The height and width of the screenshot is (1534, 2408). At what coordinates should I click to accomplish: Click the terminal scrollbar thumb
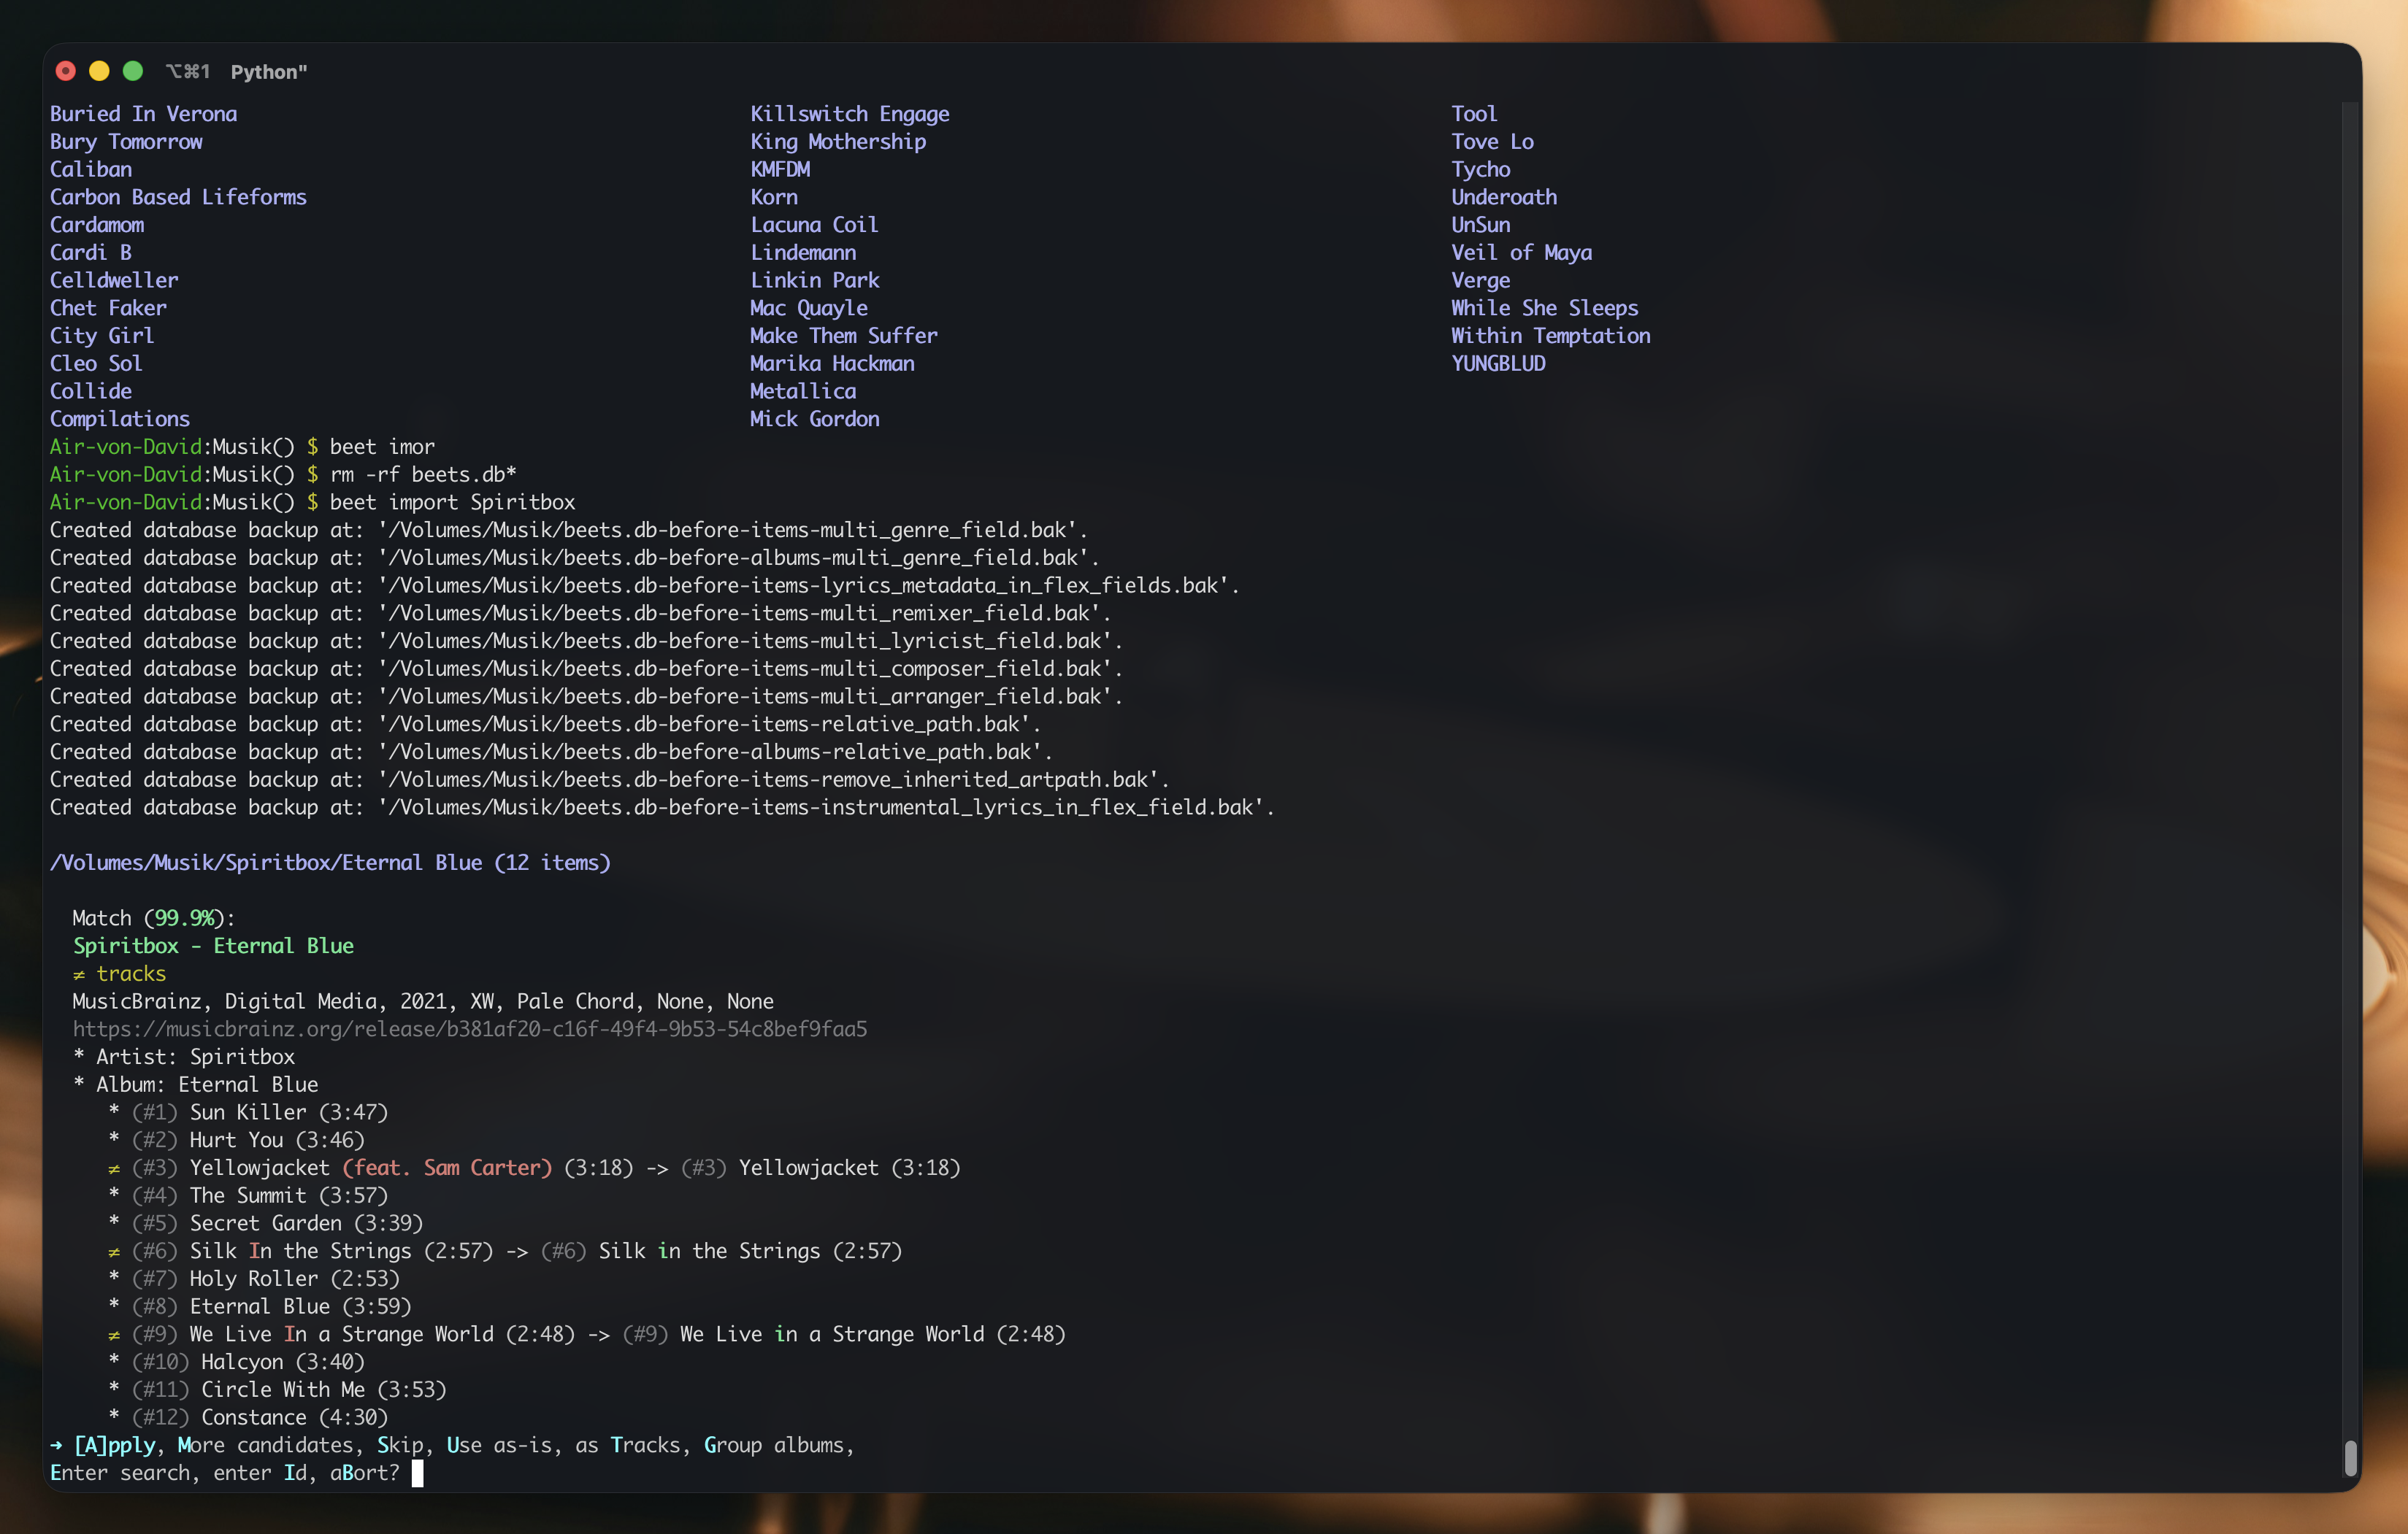click(x=2351, y=1458)
